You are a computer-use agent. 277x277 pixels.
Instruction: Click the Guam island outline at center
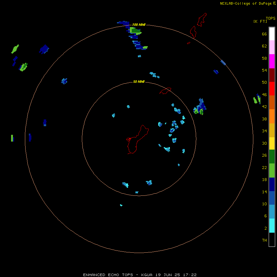[x=137, y=139]
